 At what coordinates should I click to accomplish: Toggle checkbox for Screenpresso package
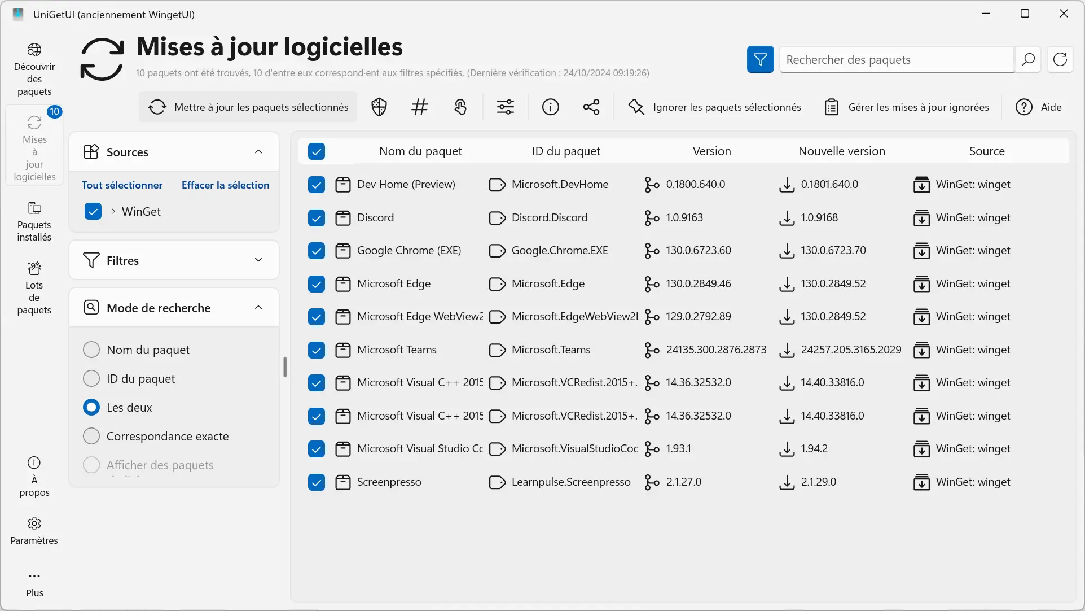317,481
